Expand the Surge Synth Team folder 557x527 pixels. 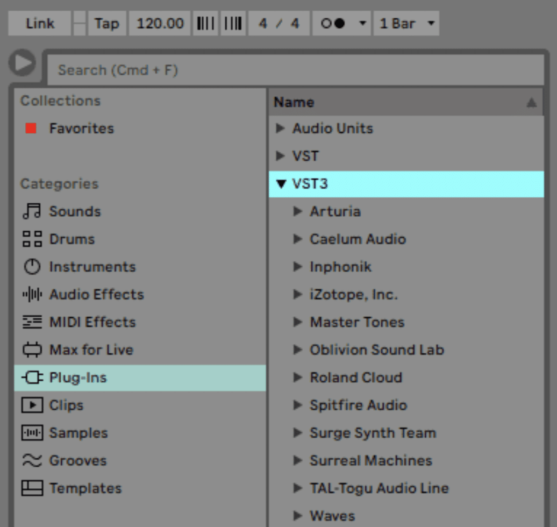[x=297, y=433]
